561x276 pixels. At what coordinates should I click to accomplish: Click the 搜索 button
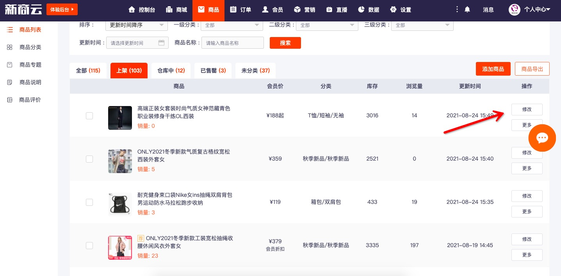tap(285, 43)
